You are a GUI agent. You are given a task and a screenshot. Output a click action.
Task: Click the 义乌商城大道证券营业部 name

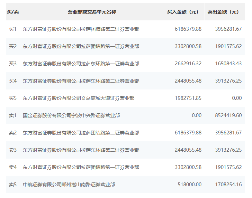coord(79,98)
